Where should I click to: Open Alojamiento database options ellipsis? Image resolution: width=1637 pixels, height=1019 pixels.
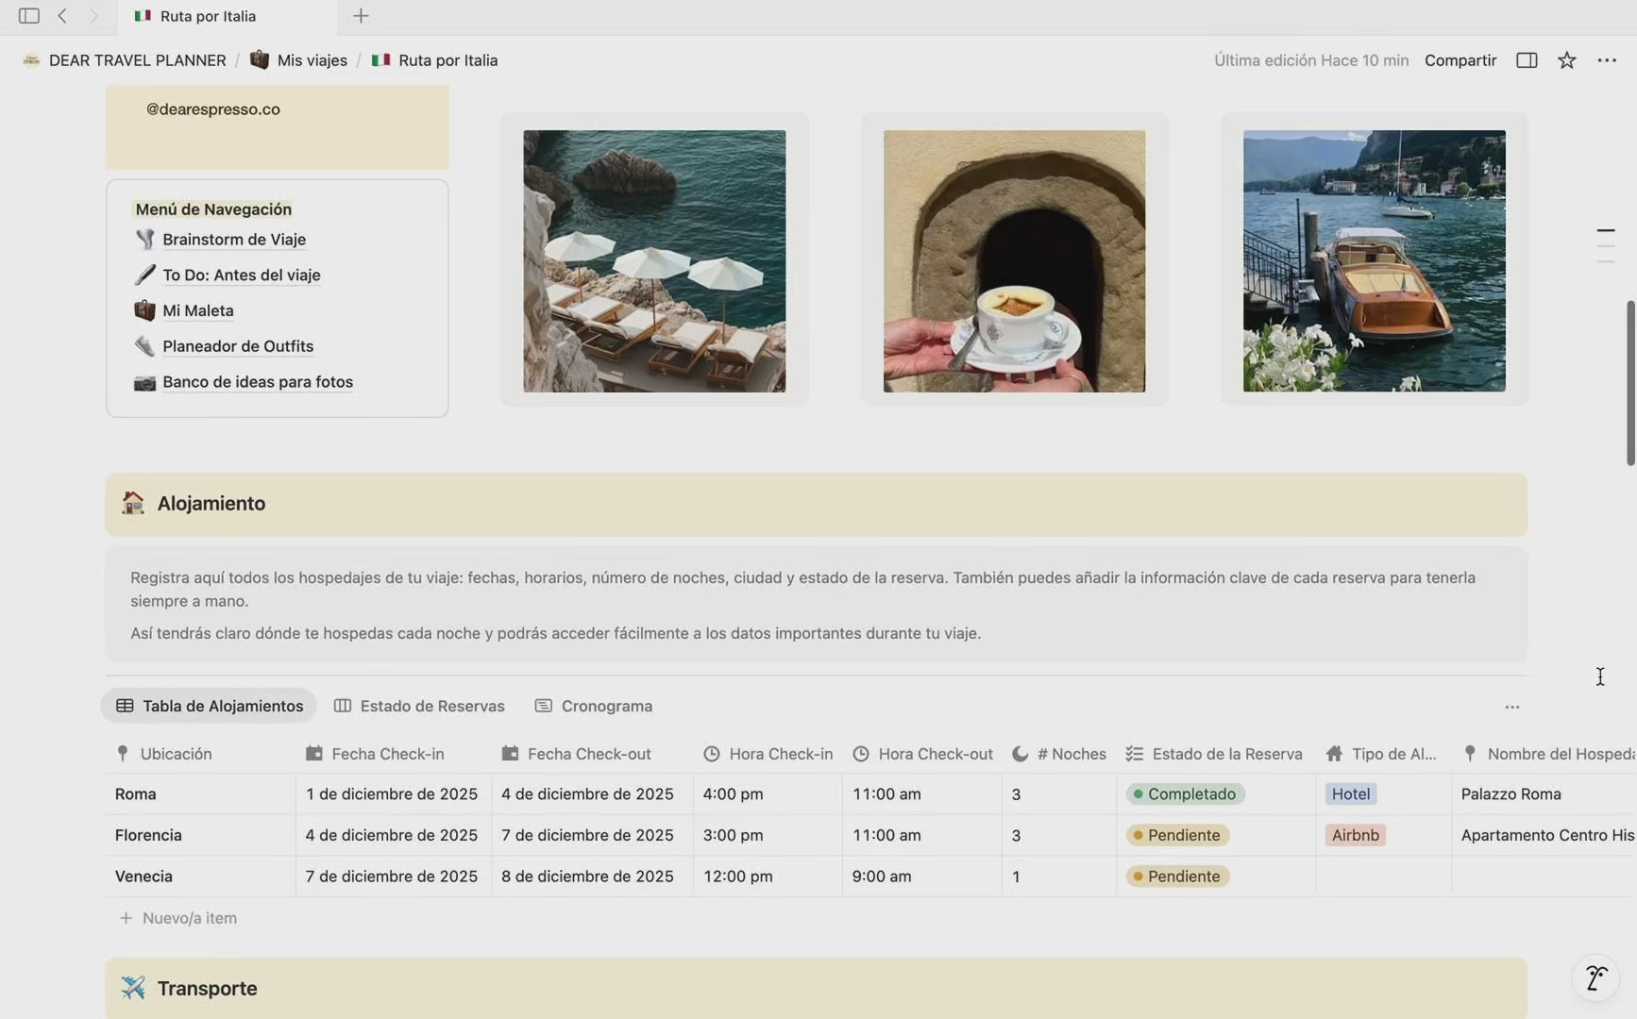(x=1511, y=707)
